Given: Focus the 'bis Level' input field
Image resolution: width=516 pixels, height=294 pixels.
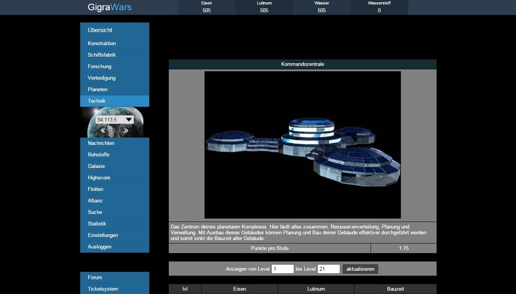Looking at the screenshot, I should pos(328,269).
